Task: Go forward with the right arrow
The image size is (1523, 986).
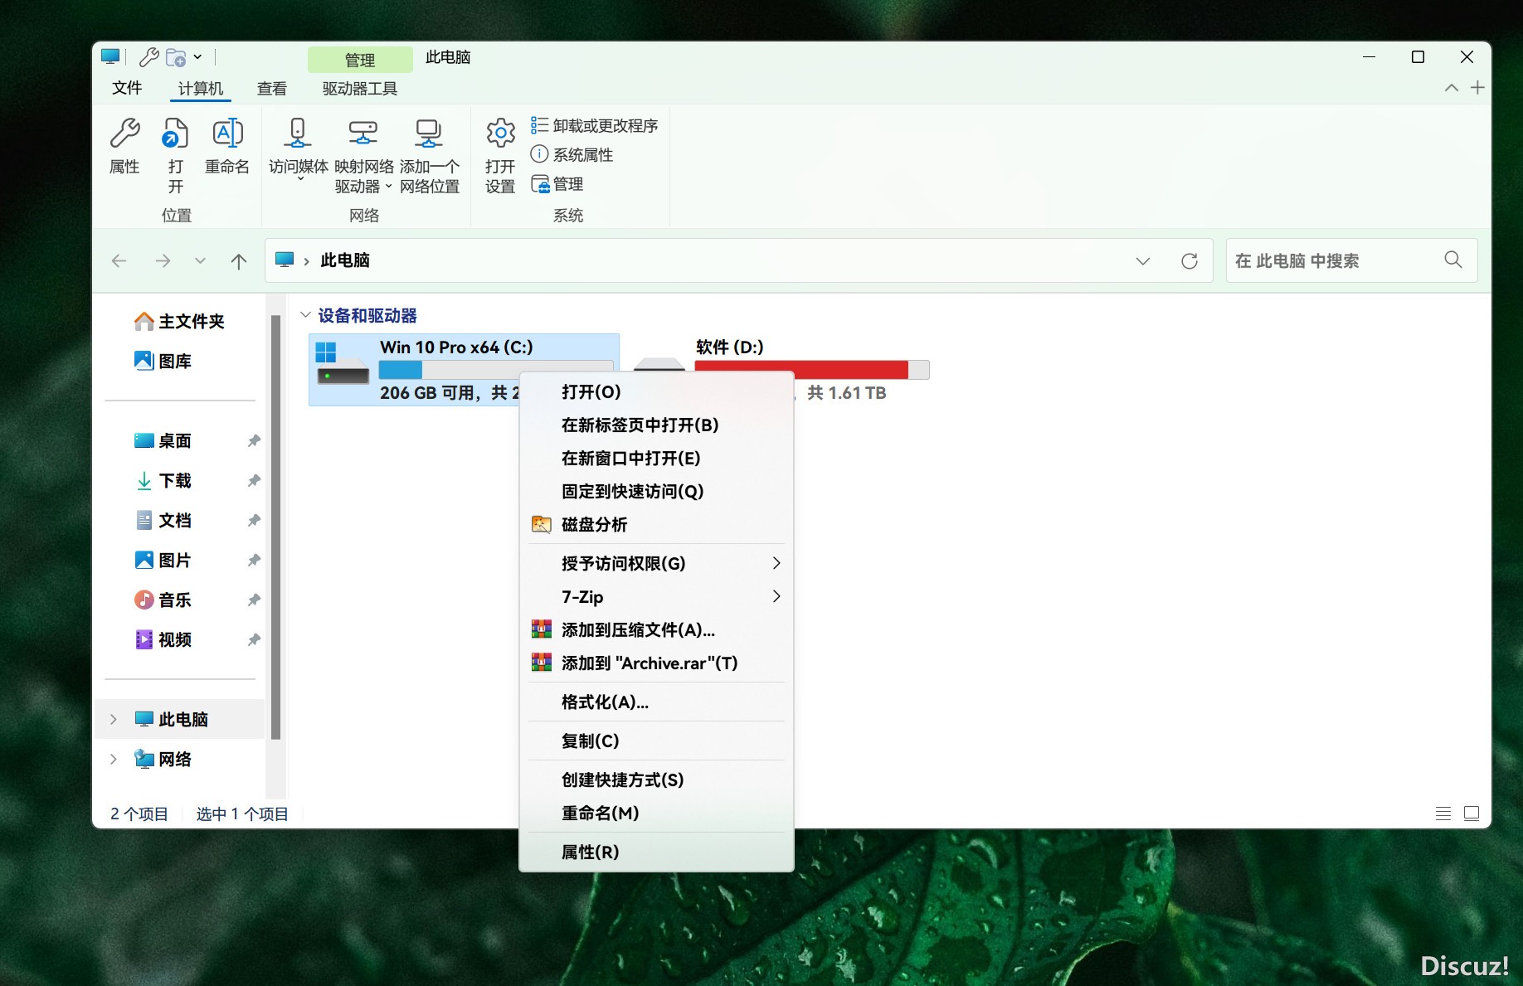Action: 163,260
